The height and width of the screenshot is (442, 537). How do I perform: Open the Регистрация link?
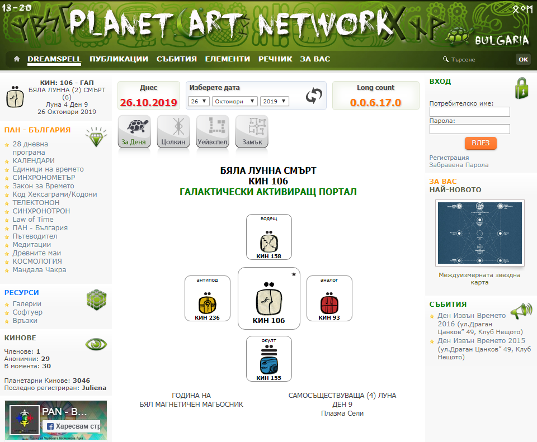pyautogui.click(x=449, y=158)
